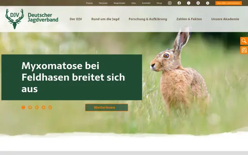Image resolution: width=248 pixels, height=155 pixels.
Task: Select the first slider dot
Action: tap(23, 107)
